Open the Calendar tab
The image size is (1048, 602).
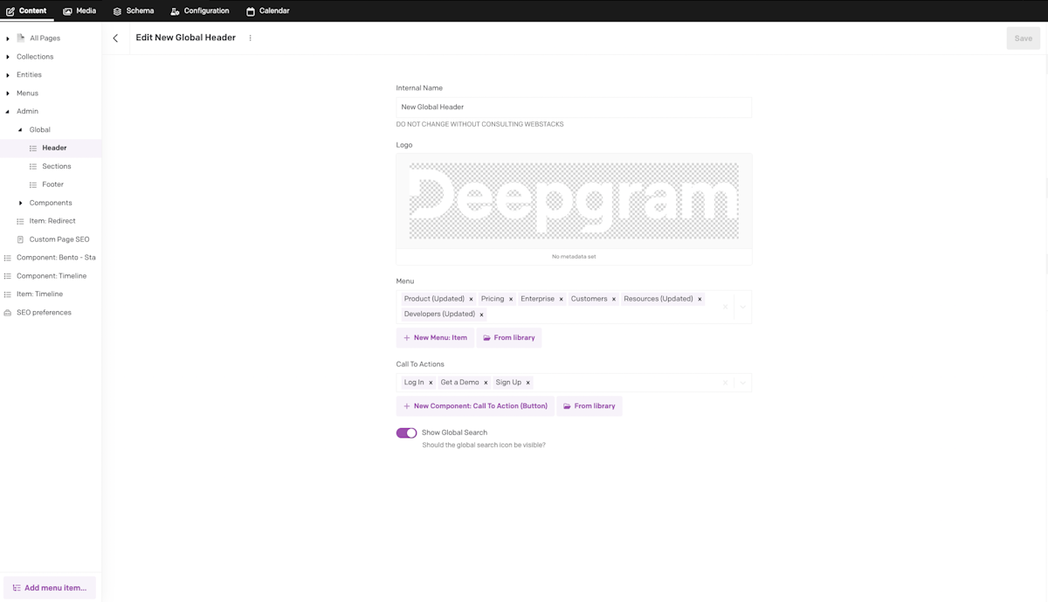pyautogui.click(x=268, y=10)
